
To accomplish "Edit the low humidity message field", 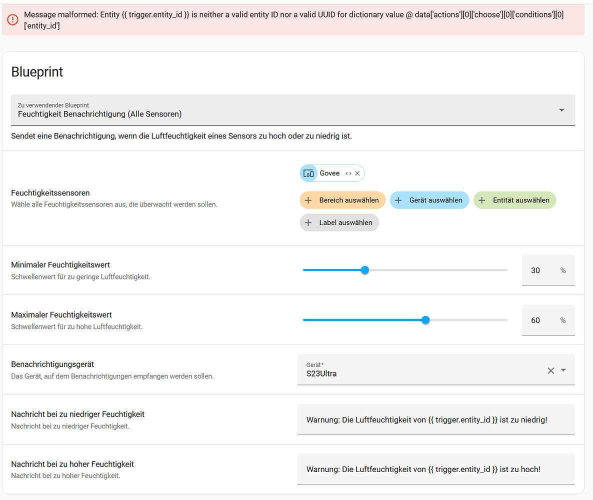I will click(x=435, y=420).
